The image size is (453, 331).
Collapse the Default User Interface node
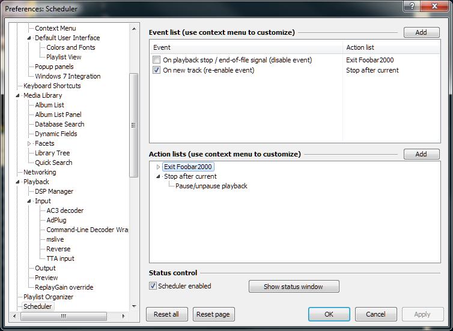click(29, 38)
